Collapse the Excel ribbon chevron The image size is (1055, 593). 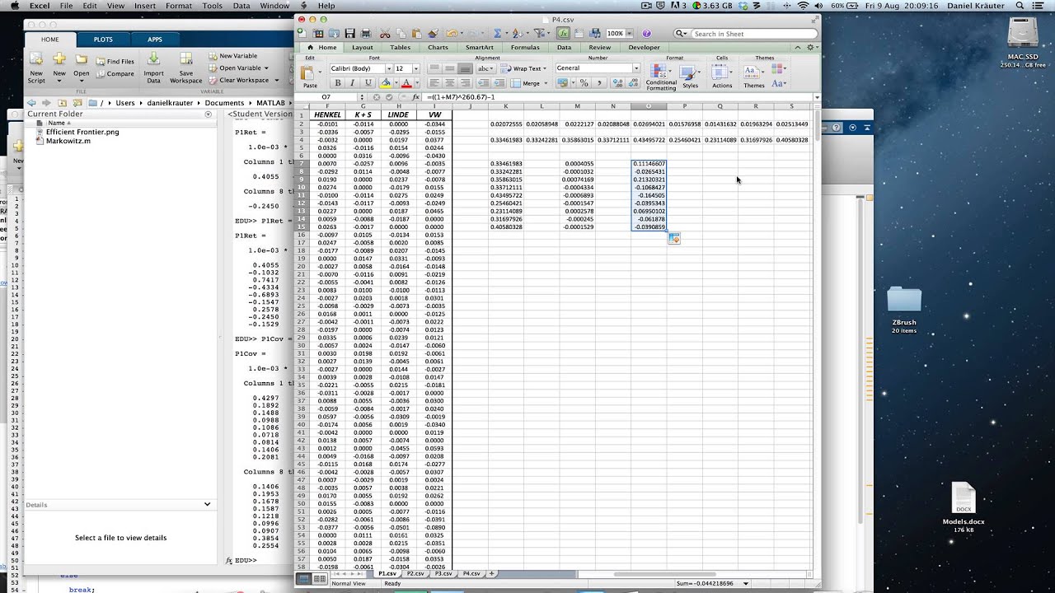point(798,48)
